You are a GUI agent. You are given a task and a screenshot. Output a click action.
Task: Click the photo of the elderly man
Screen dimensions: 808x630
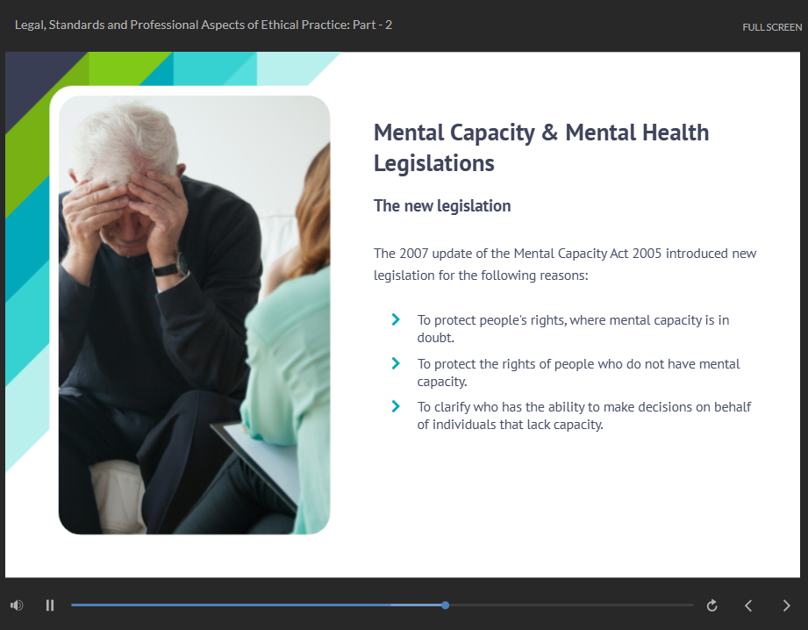[x=193, y=314]
